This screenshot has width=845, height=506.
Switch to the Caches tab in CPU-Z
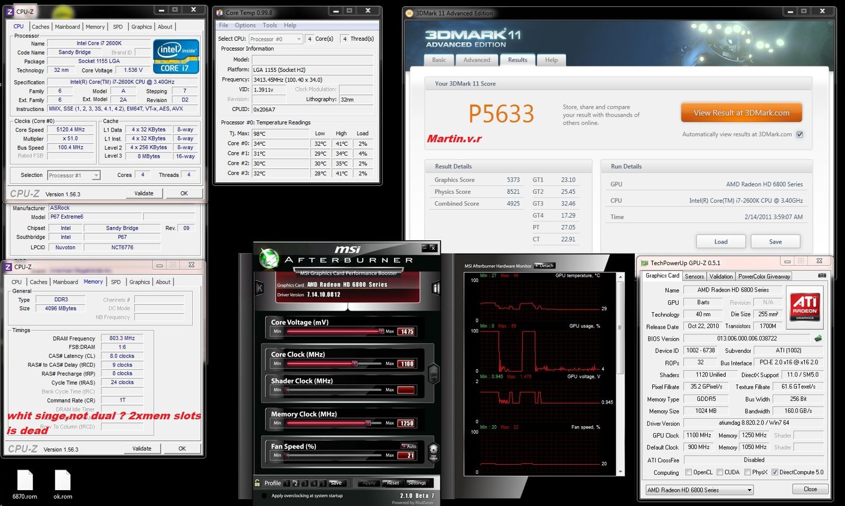41,26
